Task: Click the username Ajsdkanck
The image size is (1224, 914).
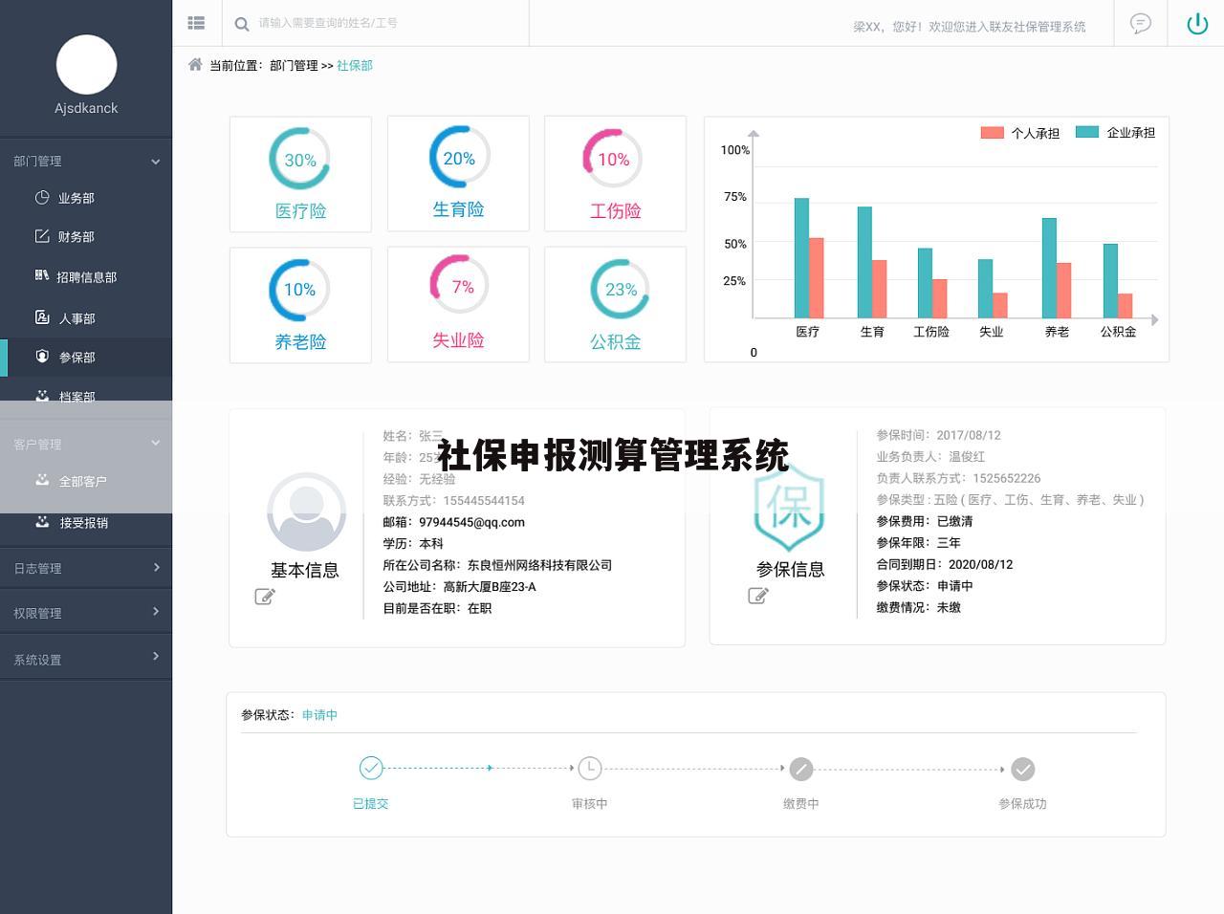Action: coord(86,108)
